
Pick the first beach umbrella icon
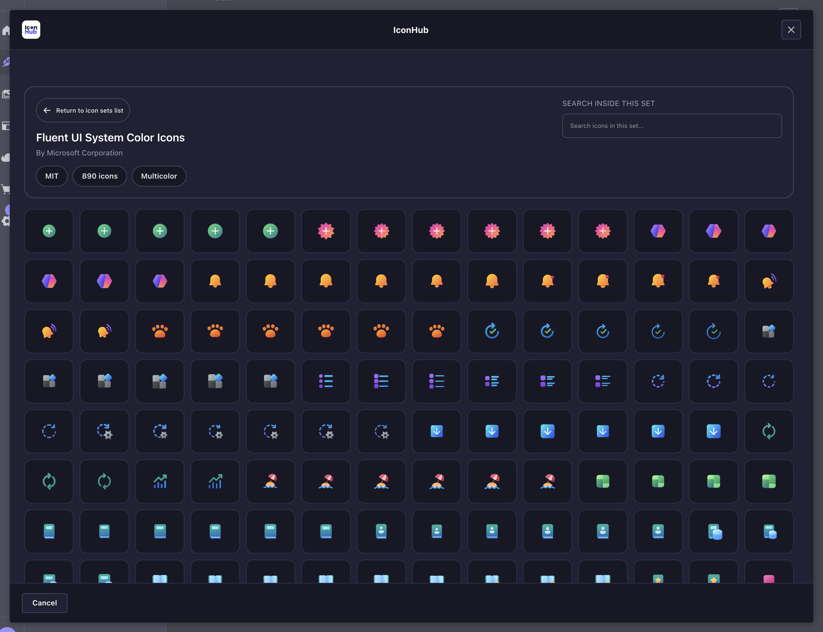point(270,481)
